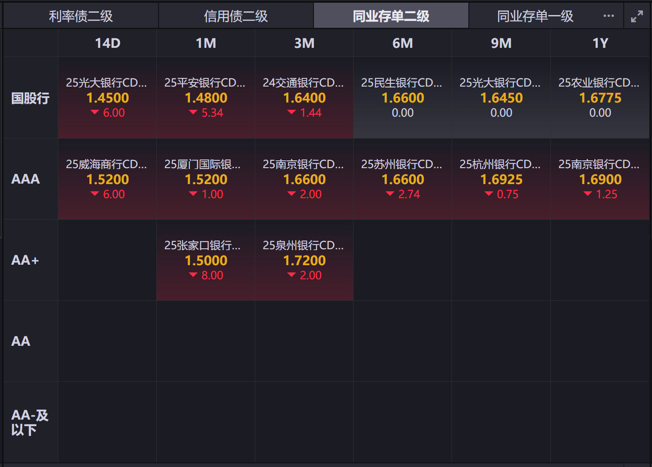Click the 1M column header
652x467 pixels.
tap(206, 43)
